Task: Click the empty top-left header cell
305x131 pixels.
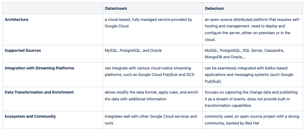Action: click(53, 8)
